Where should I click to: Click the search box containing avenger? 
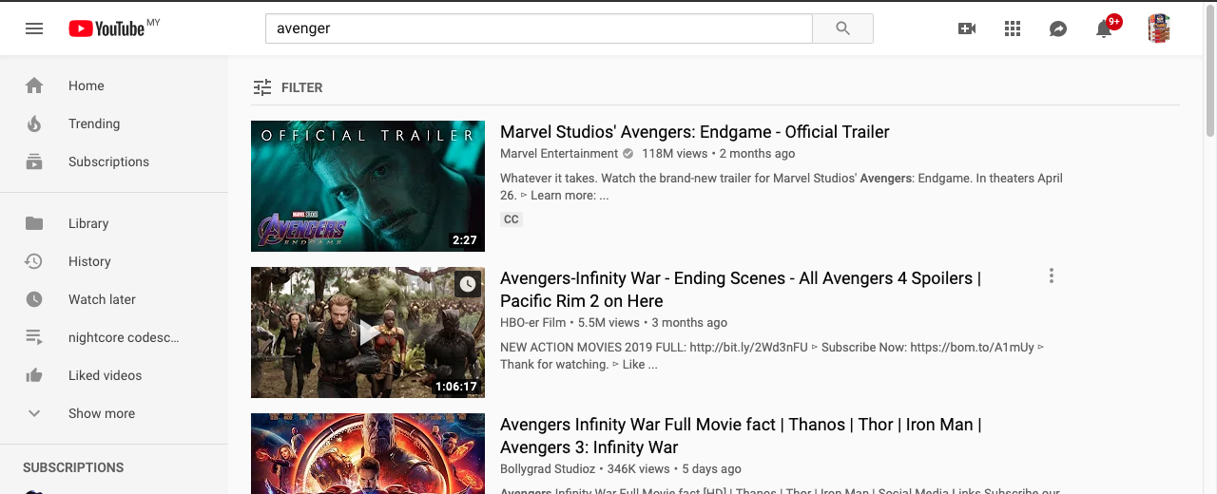pos(539,28)
